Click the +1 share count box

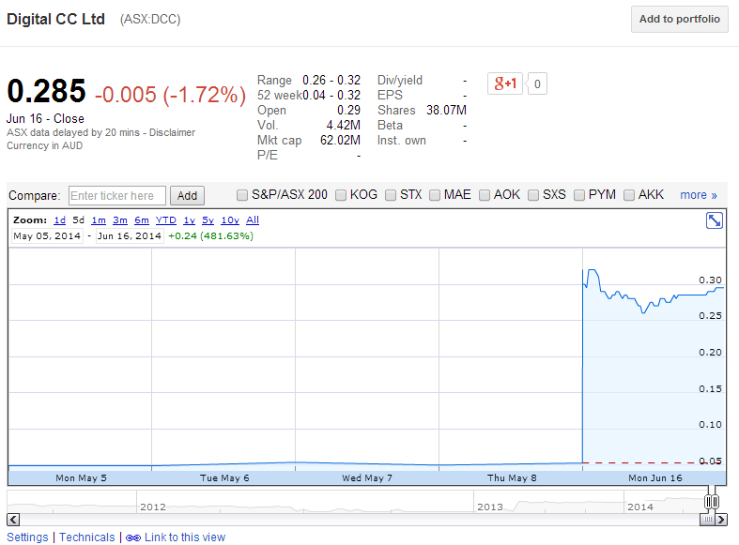pos(537,83)
